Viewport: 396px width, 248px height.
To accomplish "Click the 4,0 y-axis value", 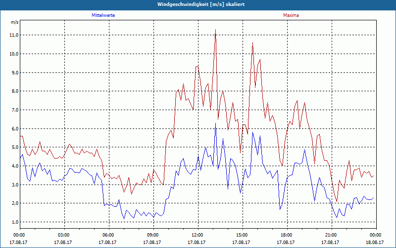I will coord(15,166).
